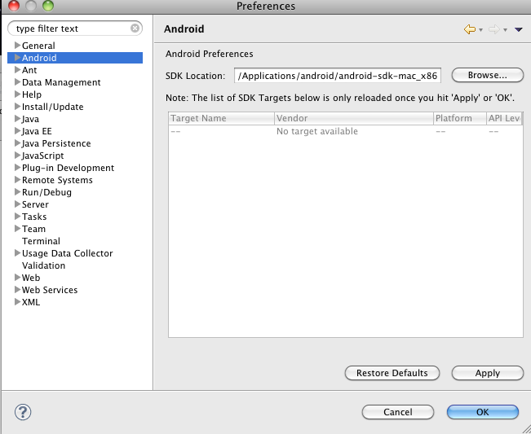
Task: Select Android in the preferences tree
Action: (39, 58)
